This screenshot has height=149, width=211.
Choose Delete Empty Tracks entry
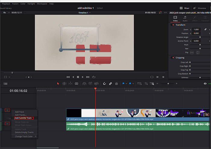pyautogui.click(x=24, y=132)
